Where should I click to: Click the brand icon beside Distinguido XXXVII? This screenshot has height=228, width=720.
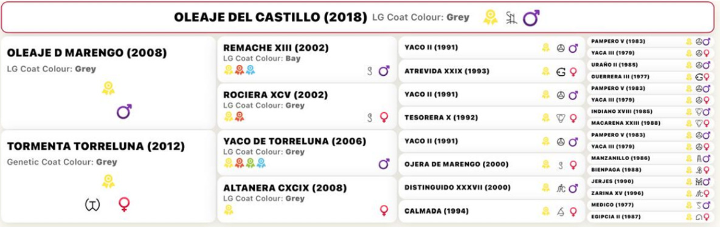point(561,188)
